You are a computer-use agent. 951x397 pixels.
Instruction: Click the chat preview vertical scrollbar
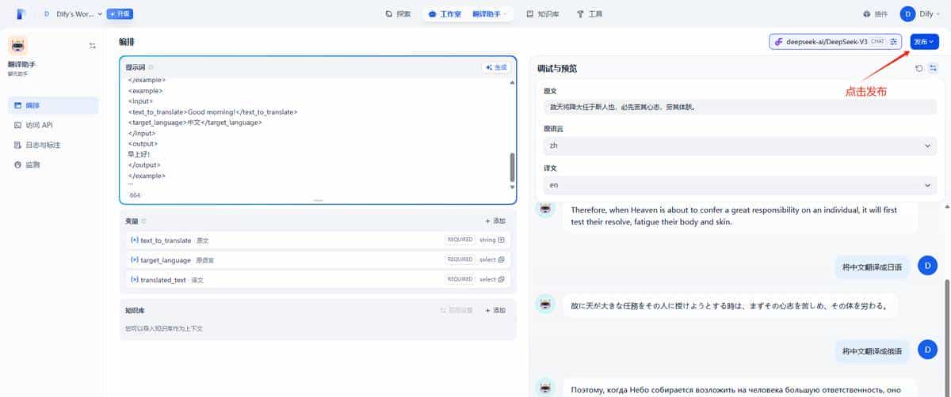(947, 338)
